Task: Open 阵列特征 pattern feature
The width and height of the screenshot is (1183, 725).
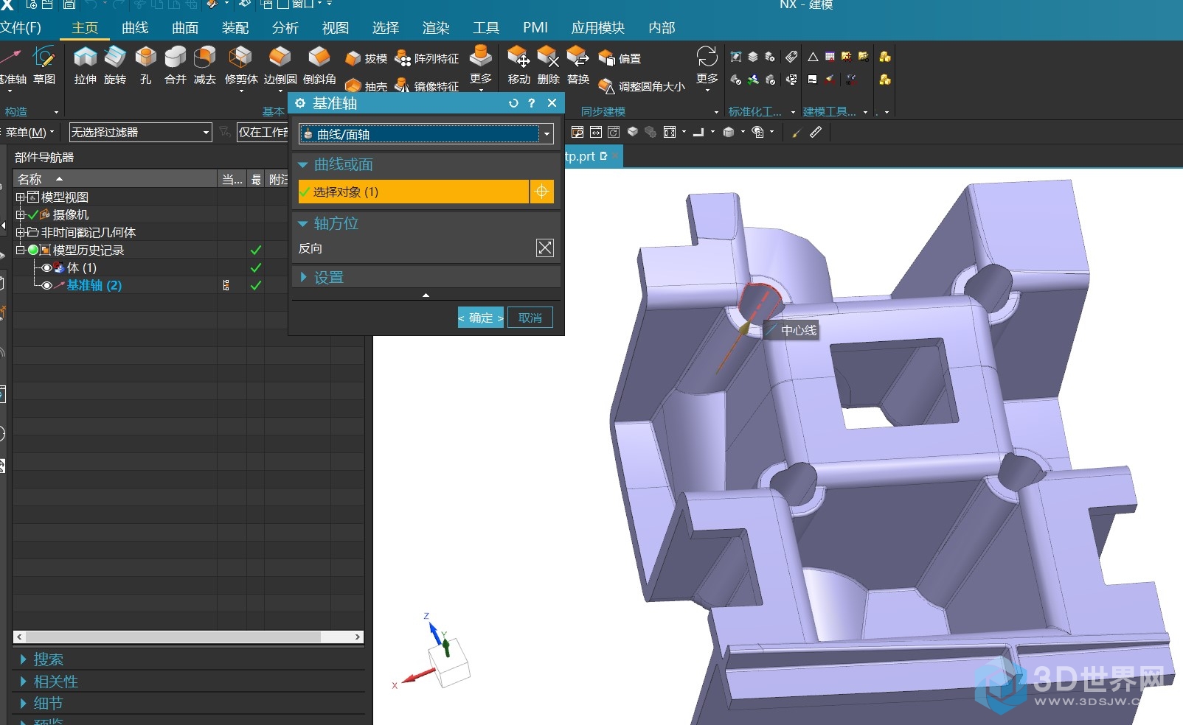Action: click(x=427, y=58)
